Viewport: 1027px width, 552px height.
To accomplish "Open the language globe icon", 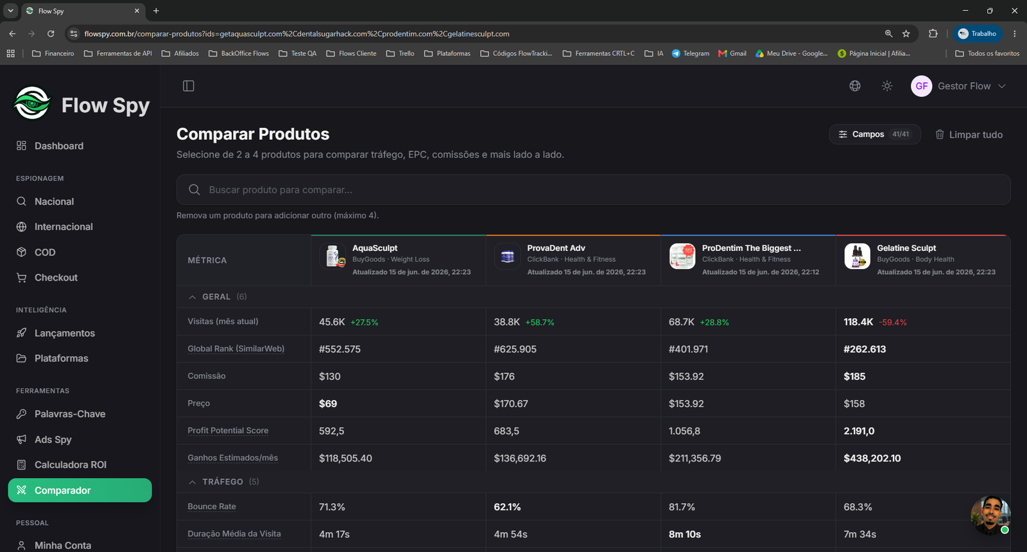I will tap(855, 86).
